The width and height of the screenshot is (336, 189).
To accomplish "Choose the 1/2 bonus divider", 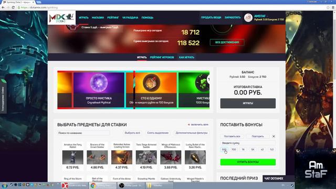I will tap(272, 150).
